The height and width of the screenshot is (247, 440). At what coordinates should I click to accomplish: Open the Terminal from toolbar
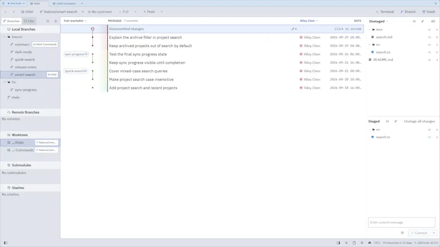tap(385, 12)
